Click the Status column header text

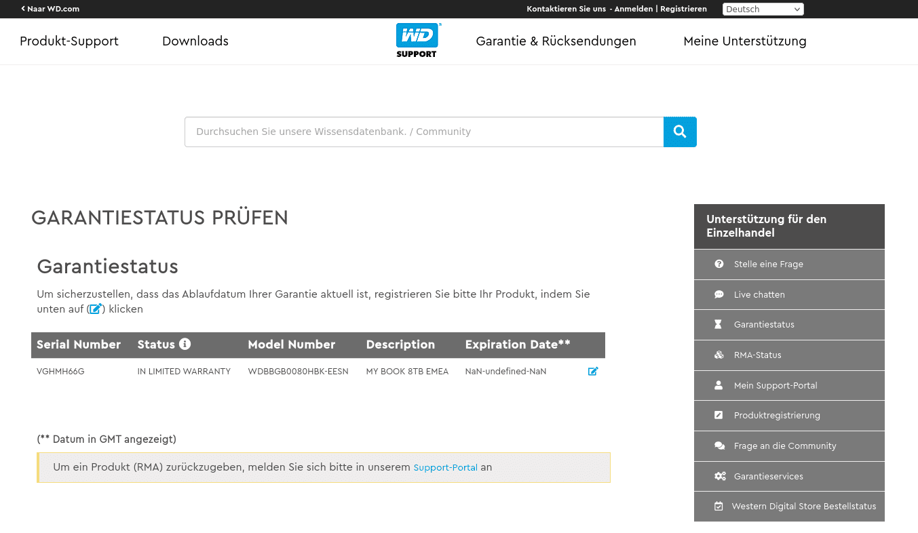[x=156, y=344]
